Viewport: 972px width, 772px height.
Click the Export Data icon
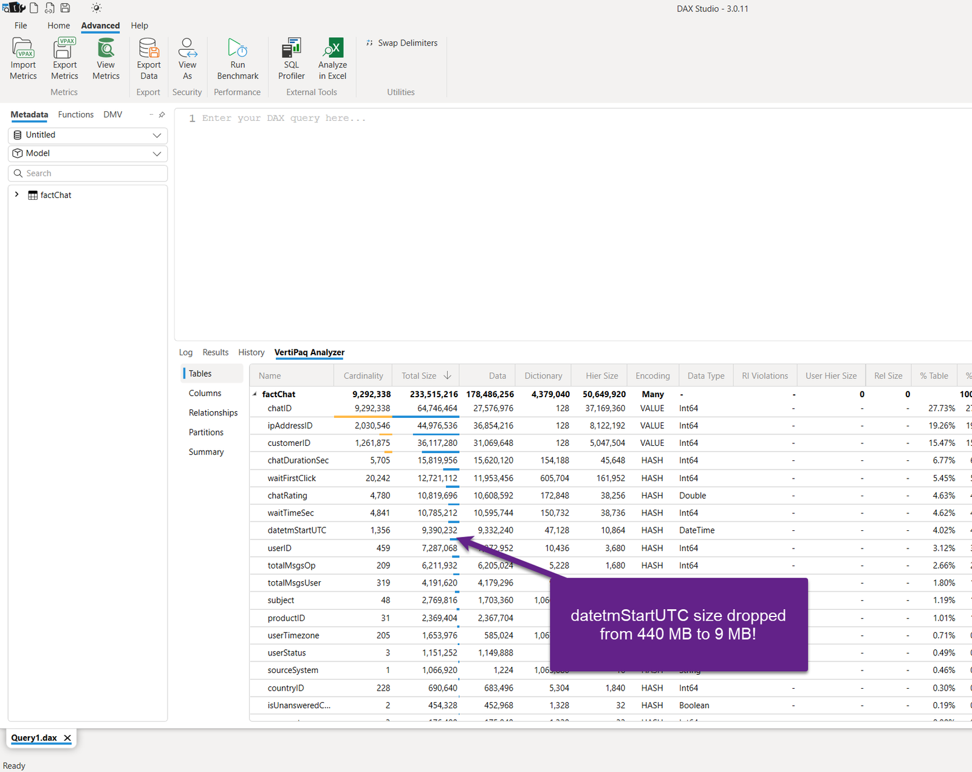(148, 58)
